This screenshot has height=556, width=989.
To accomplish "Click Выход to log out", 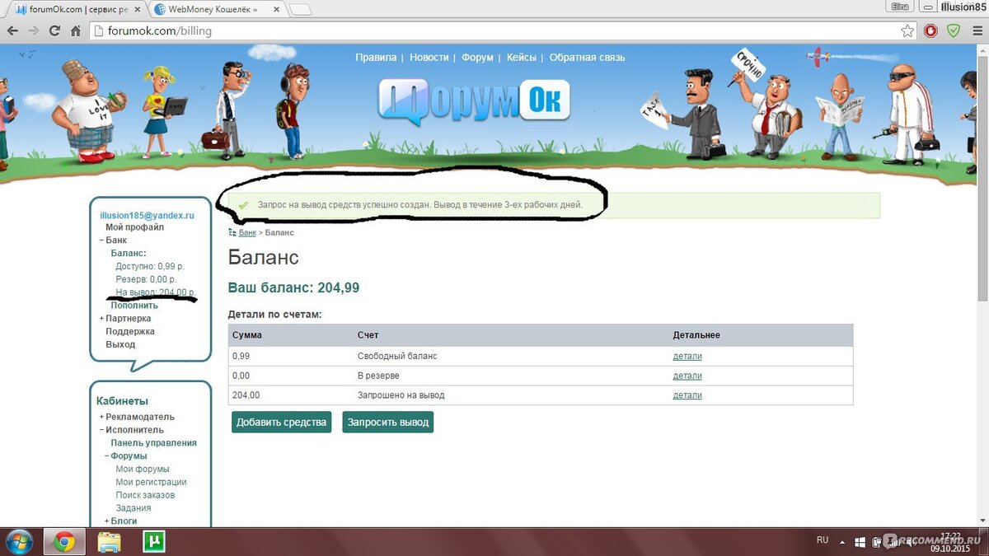I will pos(120,344).
